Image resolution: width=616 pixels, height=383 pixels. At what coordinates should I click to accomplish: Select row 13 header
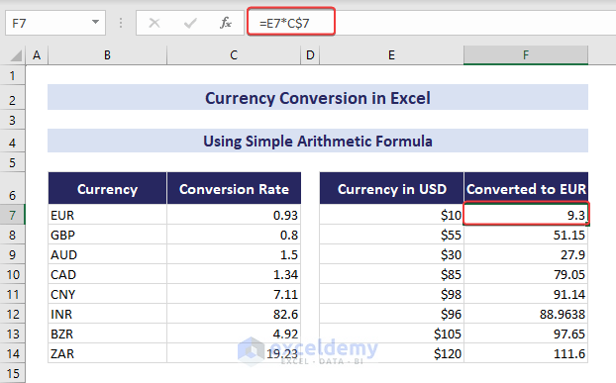[x=13, y=334]
